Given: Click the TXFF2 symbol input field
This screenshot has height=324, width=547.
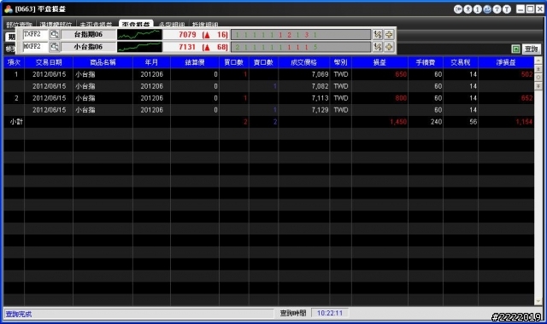Looking at the screenshot, I should (36, 34).
